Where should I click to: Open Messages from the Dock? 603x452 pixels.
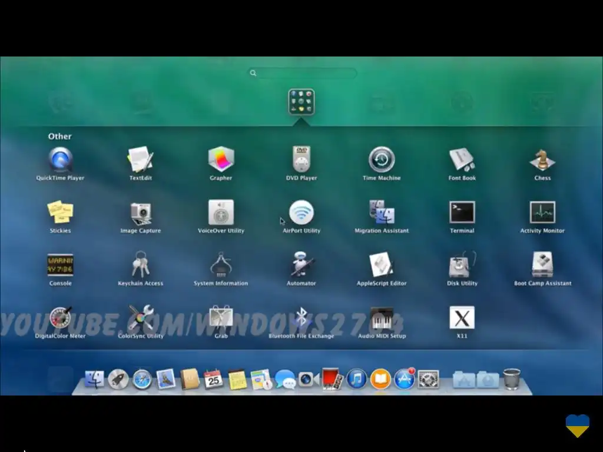pyautogui.click(x=286, y=380)
